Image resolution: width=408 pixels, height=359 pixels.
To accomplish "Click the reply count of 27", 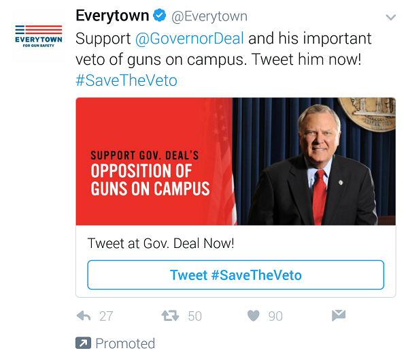I will coord(106,316).
